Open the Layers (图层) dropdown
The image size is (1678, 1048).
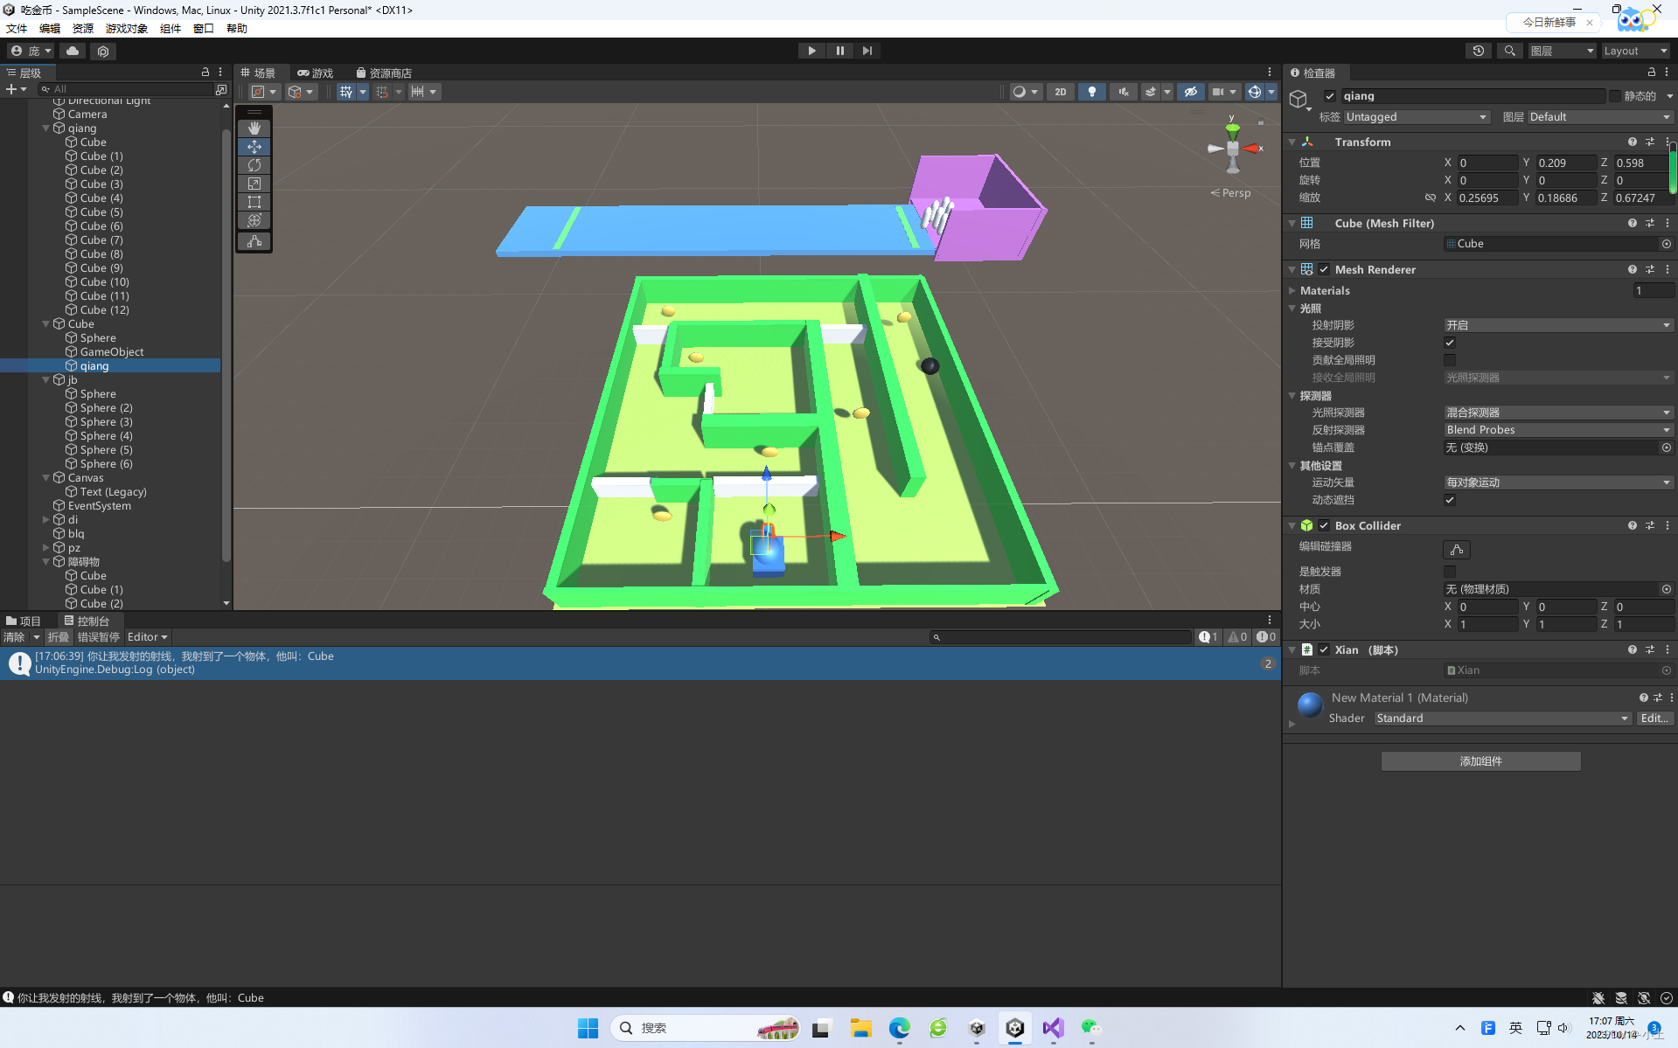(1562, 51)
